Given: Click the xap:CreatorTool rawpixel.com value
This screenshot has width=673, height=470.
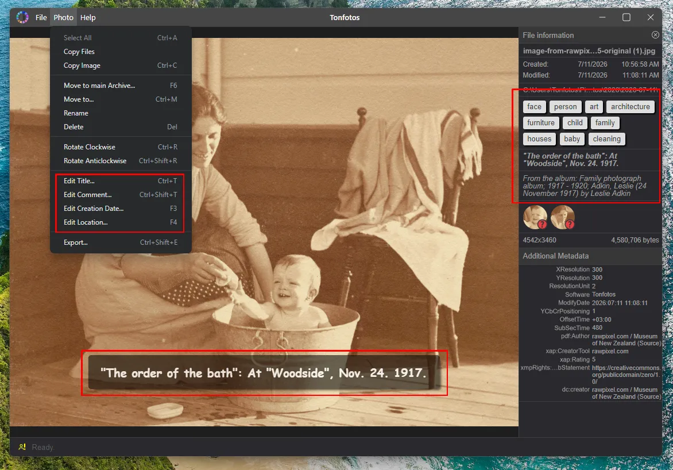Looking at the screenshot, I should 610,352.
